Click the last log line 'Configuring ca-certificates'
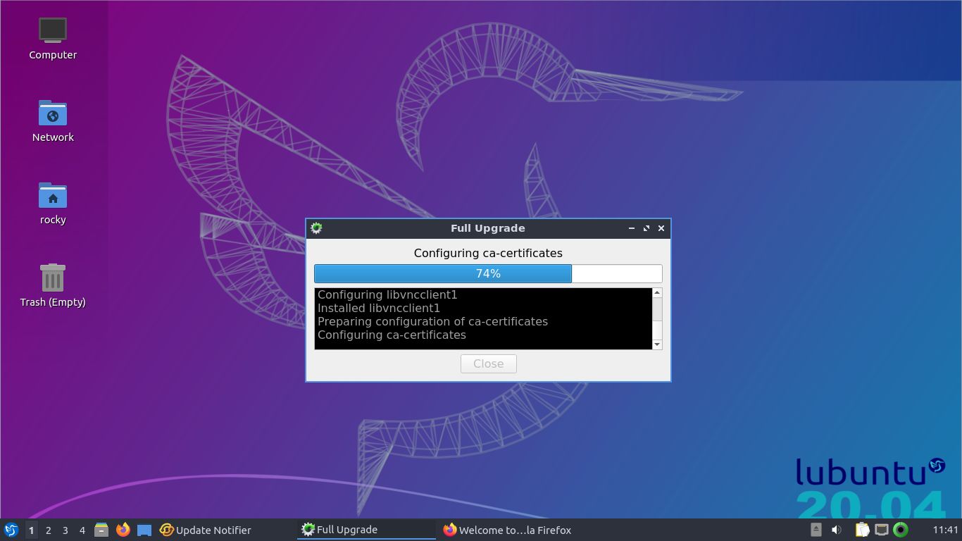 392,335
